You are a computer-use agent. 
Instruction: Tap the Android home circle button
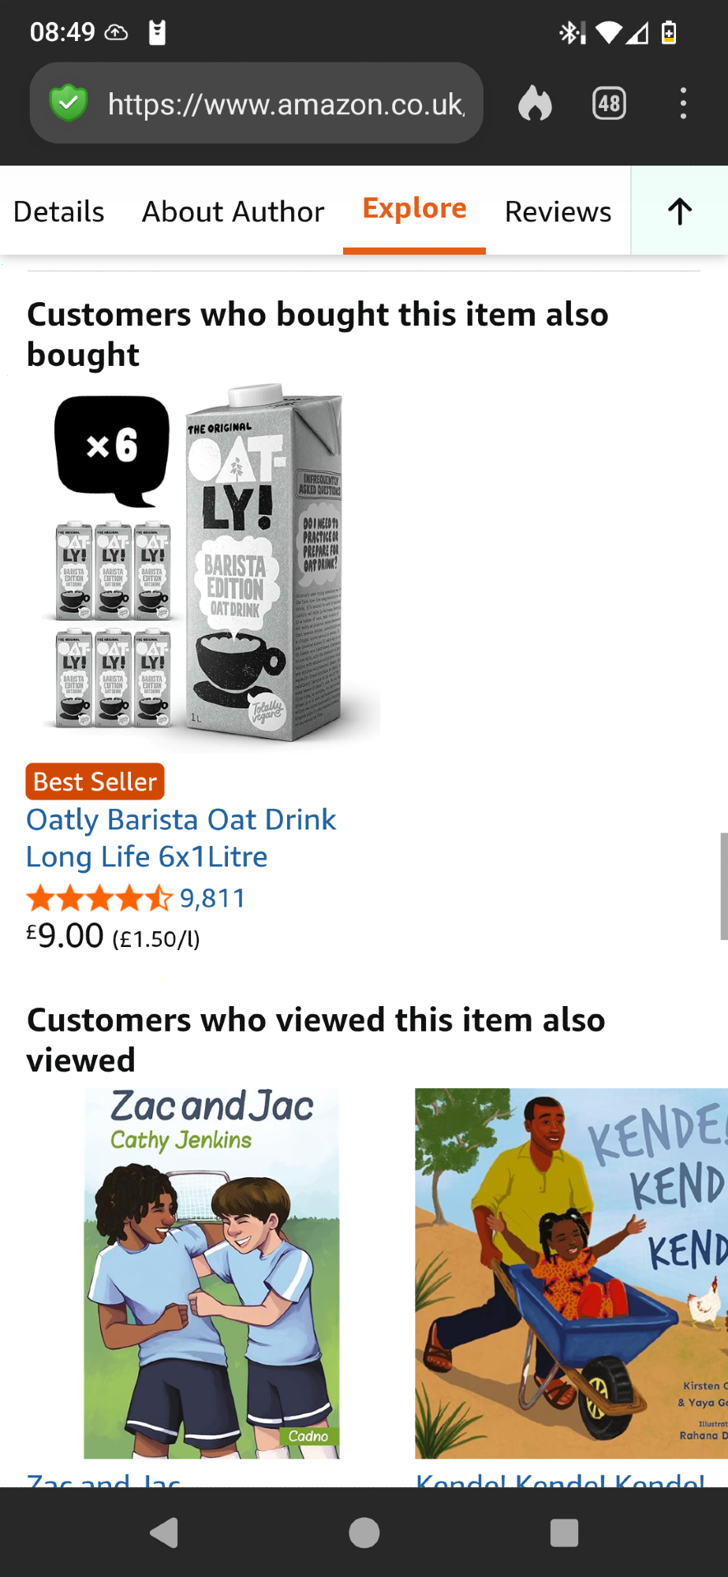(x=364, y=1533)
